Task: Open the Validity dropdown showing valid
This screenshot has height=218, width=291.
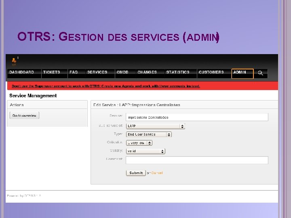Action: pyautogui.click(x=145, y=151)
